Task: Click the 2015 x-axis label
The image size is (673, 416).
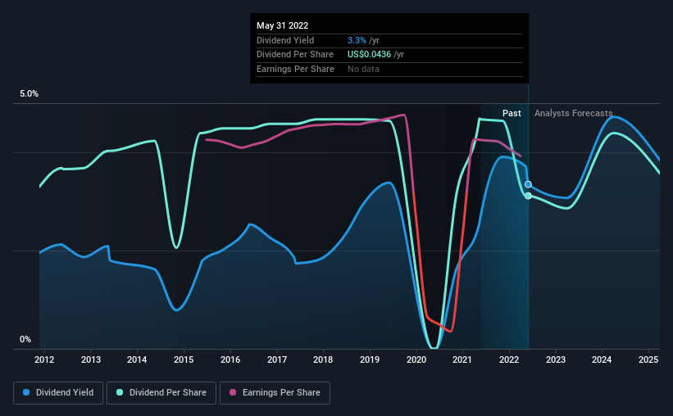Action: click(x=184, y=359)
